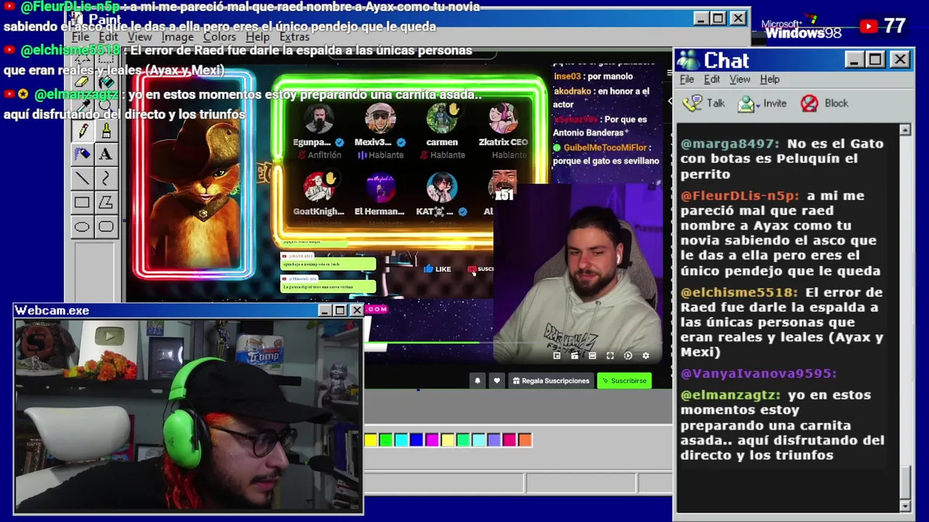Select the straight Line tool
Image resolution: width=929 pixels, height=522 pixels.
(x=82, y=178)
